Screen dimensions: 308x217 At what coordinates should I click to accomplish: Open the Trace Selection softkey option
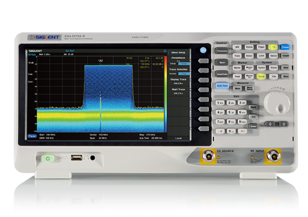tap(178, 71)
